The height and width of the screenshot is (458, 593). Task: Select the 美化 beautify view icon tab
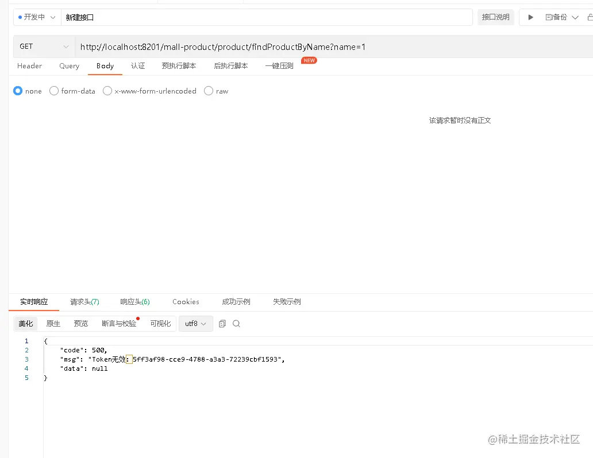[x=25, y=323]
